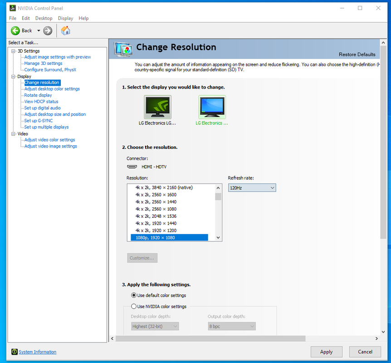Viewport: 391px width, 363px height.
Task: Open the File menu
Action: (13, 18)
